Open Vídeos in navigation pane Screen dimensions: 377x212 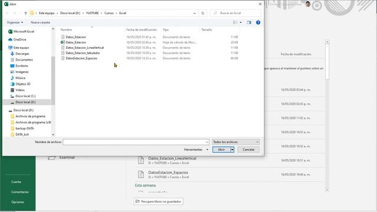pos(20,90)
